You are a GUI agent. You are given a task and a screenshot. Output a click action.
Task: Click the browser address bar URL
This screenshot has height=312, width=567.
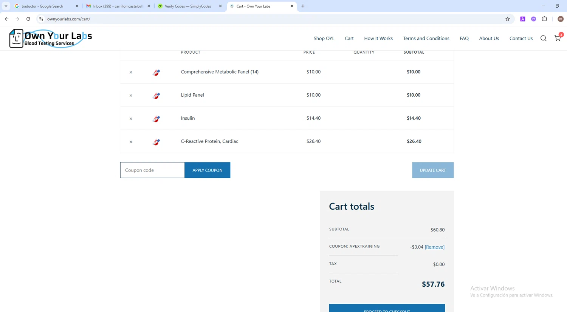pos(68,19)
